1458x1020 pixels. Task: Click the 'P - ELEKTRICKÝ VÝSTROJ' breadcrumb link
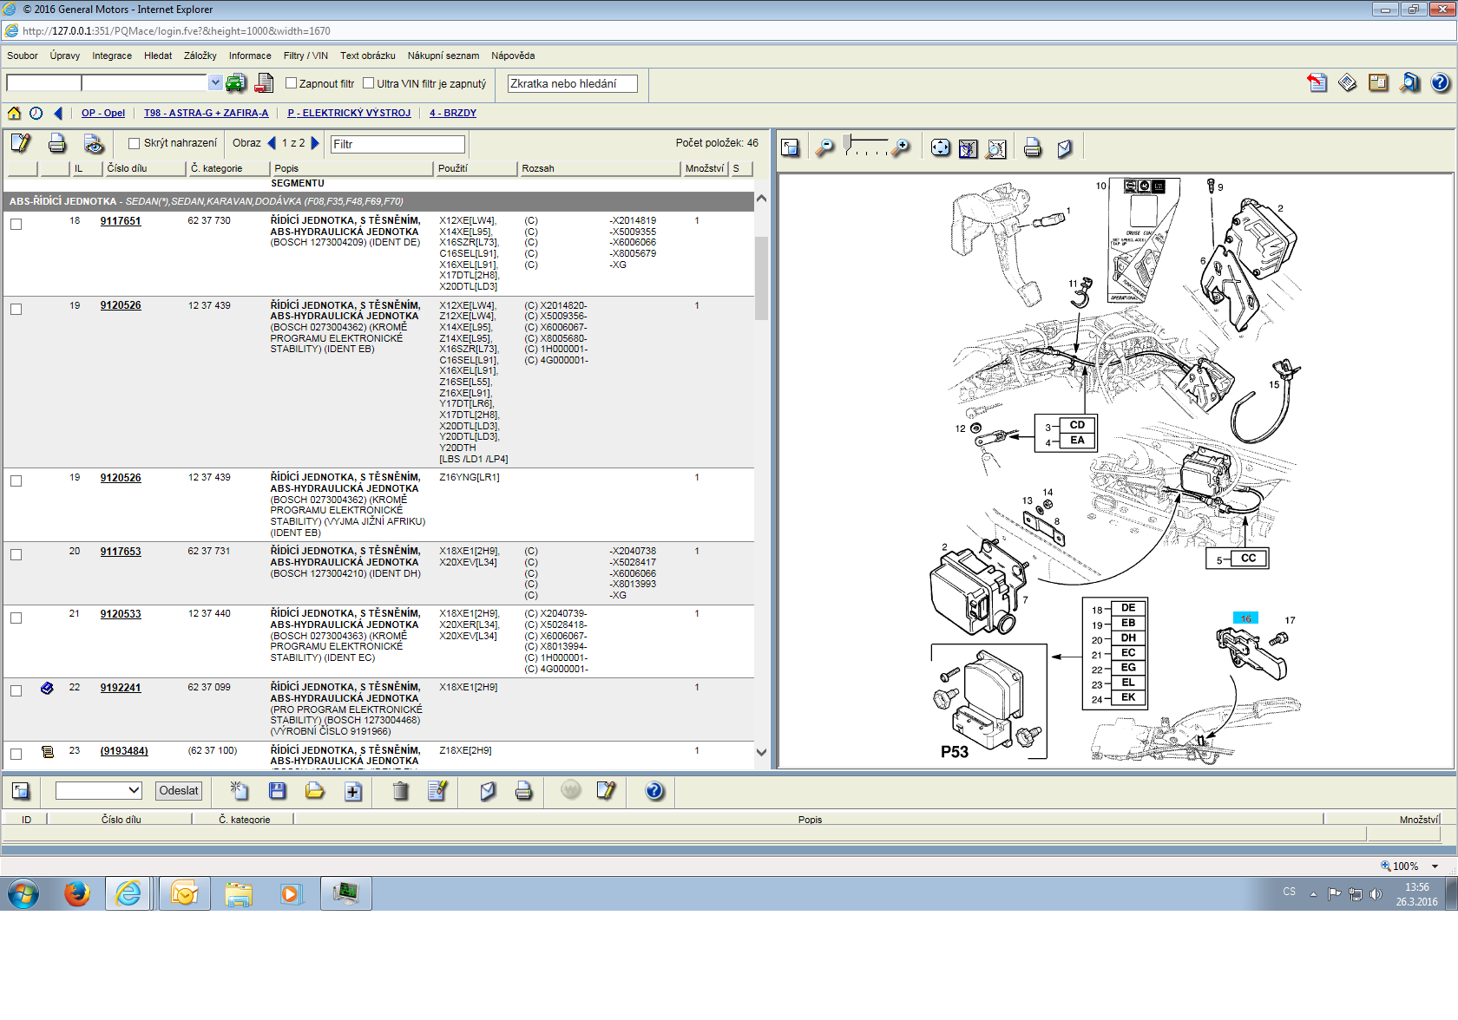pos(349,113)
